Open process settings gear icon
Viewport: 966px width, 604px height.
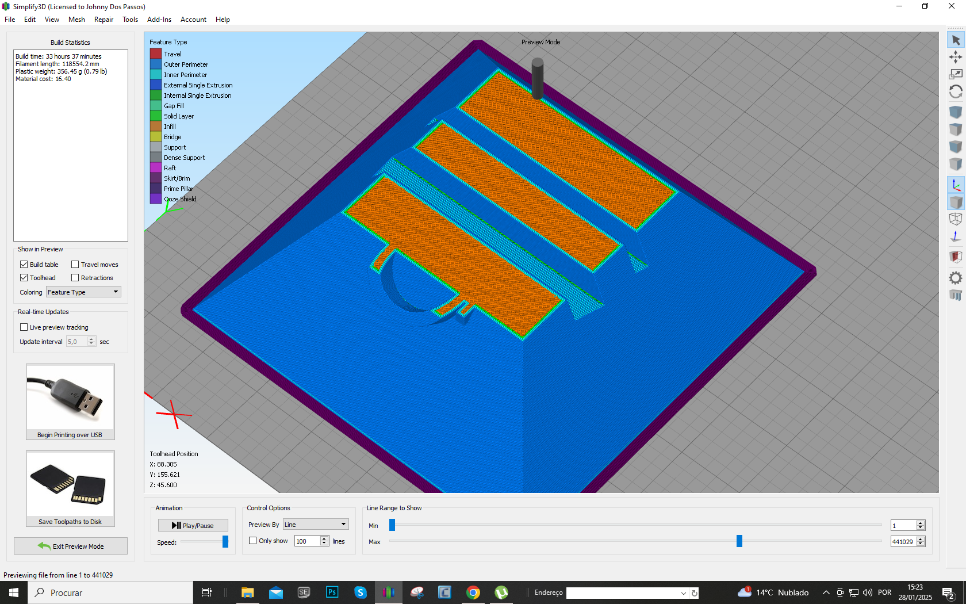tap(956, 278)
